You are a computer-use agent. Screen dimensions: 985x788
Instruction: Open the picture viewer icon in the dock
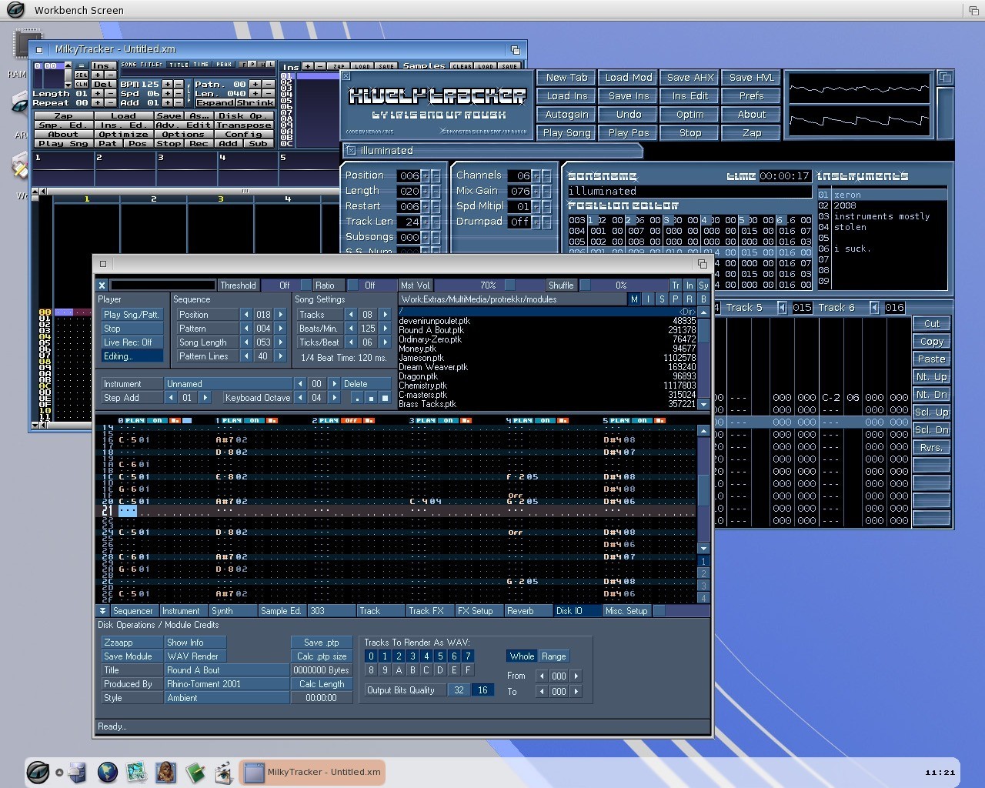pyautogui.click(x=136, y=772)
